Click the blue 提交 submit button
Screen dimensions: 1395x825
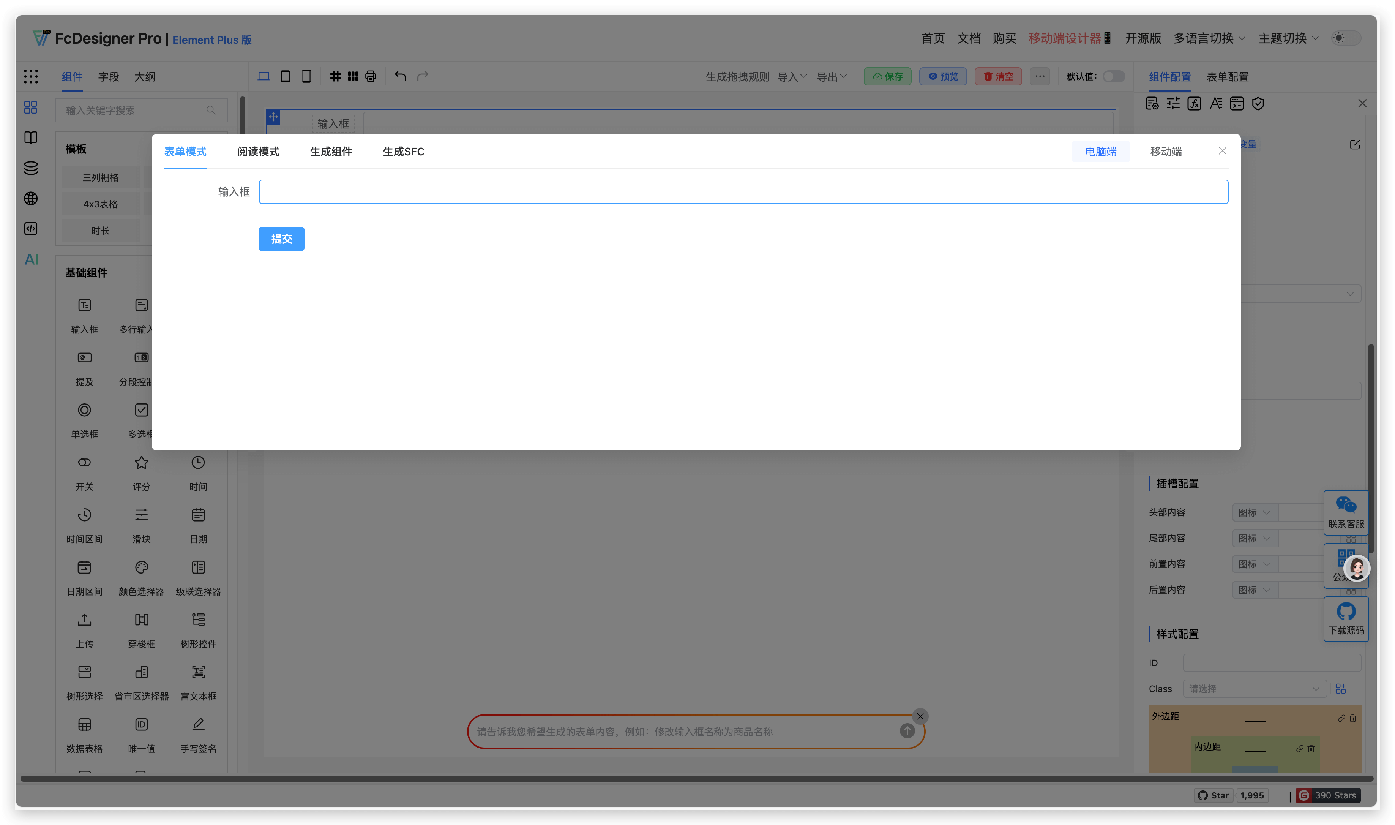[281, 239]
